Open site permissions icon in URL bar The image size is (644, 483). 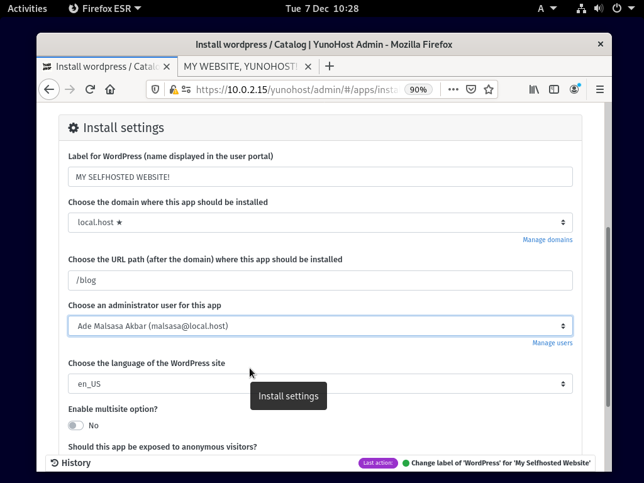pyautogui.click(x=186, y=89)
